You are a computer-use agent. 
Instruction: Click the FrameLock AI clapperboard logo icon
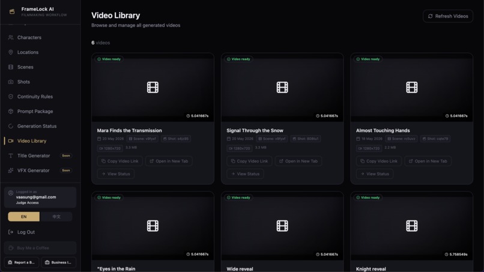click(x=12, y=12)
